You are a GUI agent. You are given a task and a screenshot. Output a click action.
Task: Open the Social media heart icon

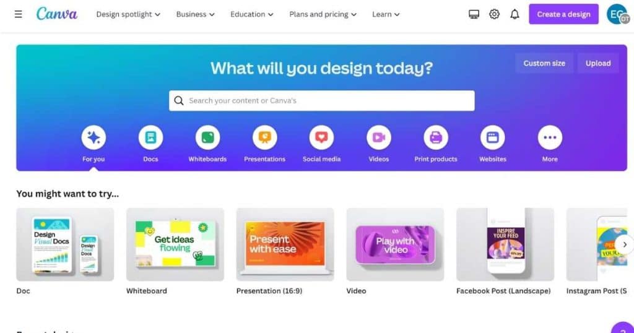pyautogui.click(x=321, y=137)
